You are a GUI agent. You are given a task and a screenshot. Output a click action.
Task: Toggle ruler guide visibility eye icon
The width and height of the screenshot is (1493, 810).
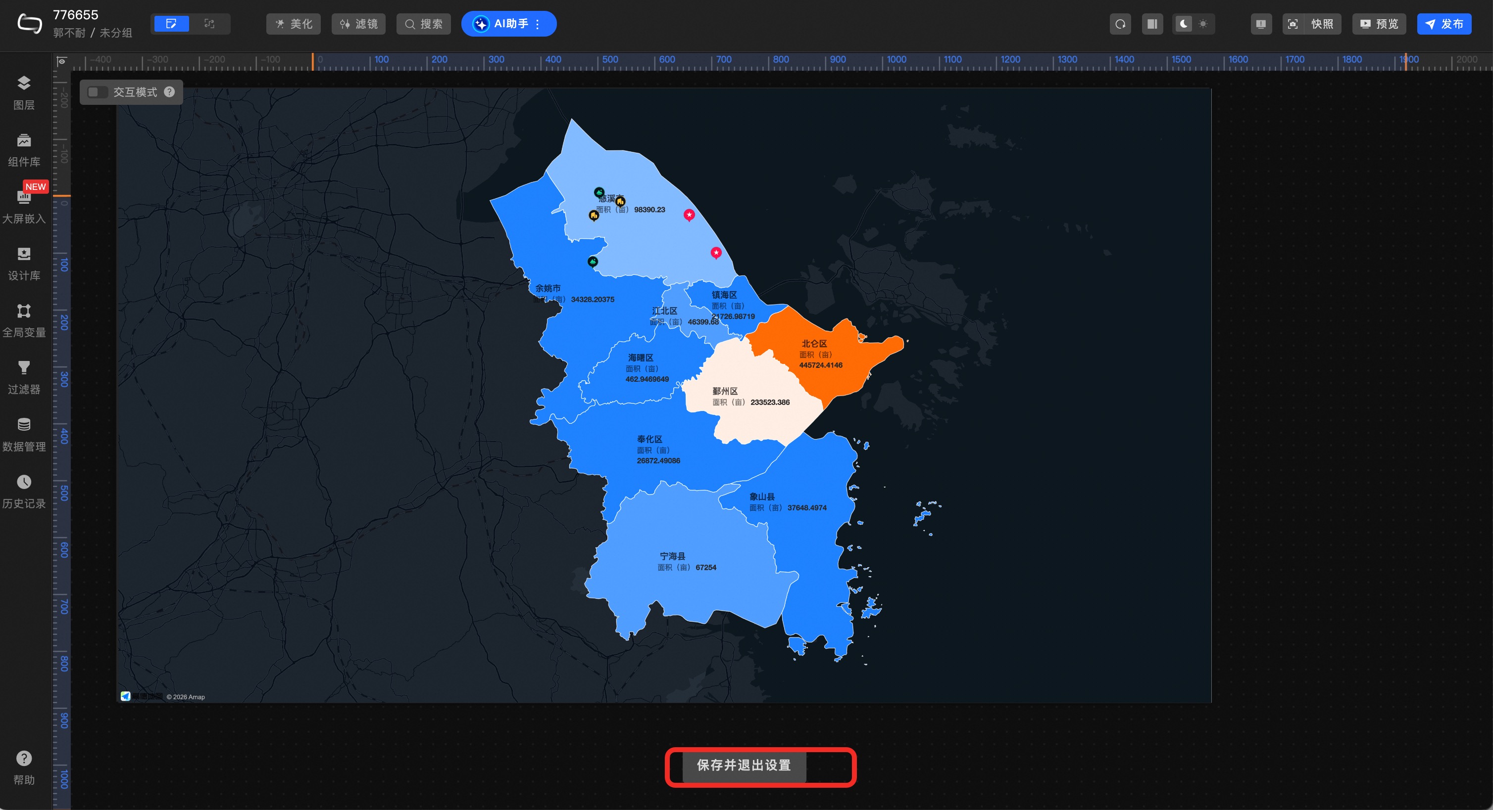[61, 61]
